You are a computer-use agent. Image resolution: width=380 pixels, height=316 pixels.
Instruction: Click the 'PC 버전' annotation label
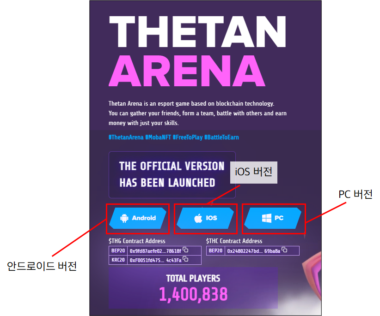click(x=355, y=194)
